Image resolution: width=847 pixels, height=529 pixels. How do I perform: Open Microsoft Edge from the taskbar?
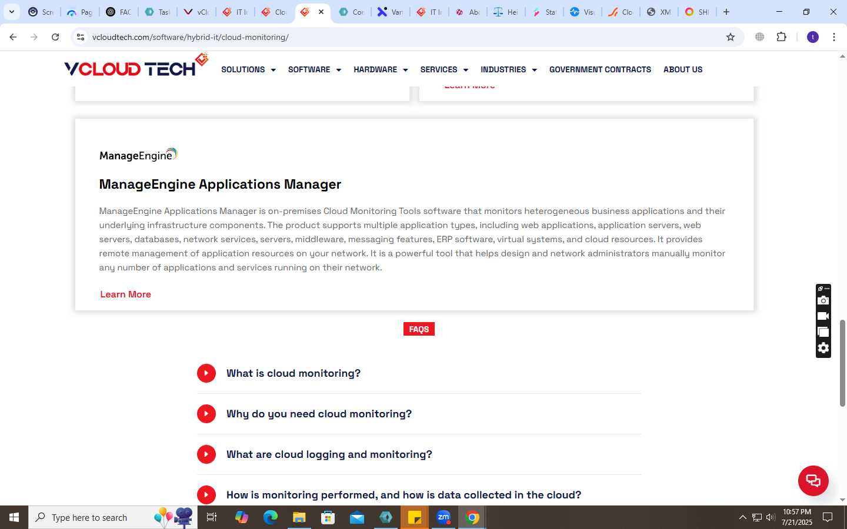coord(271,517)
